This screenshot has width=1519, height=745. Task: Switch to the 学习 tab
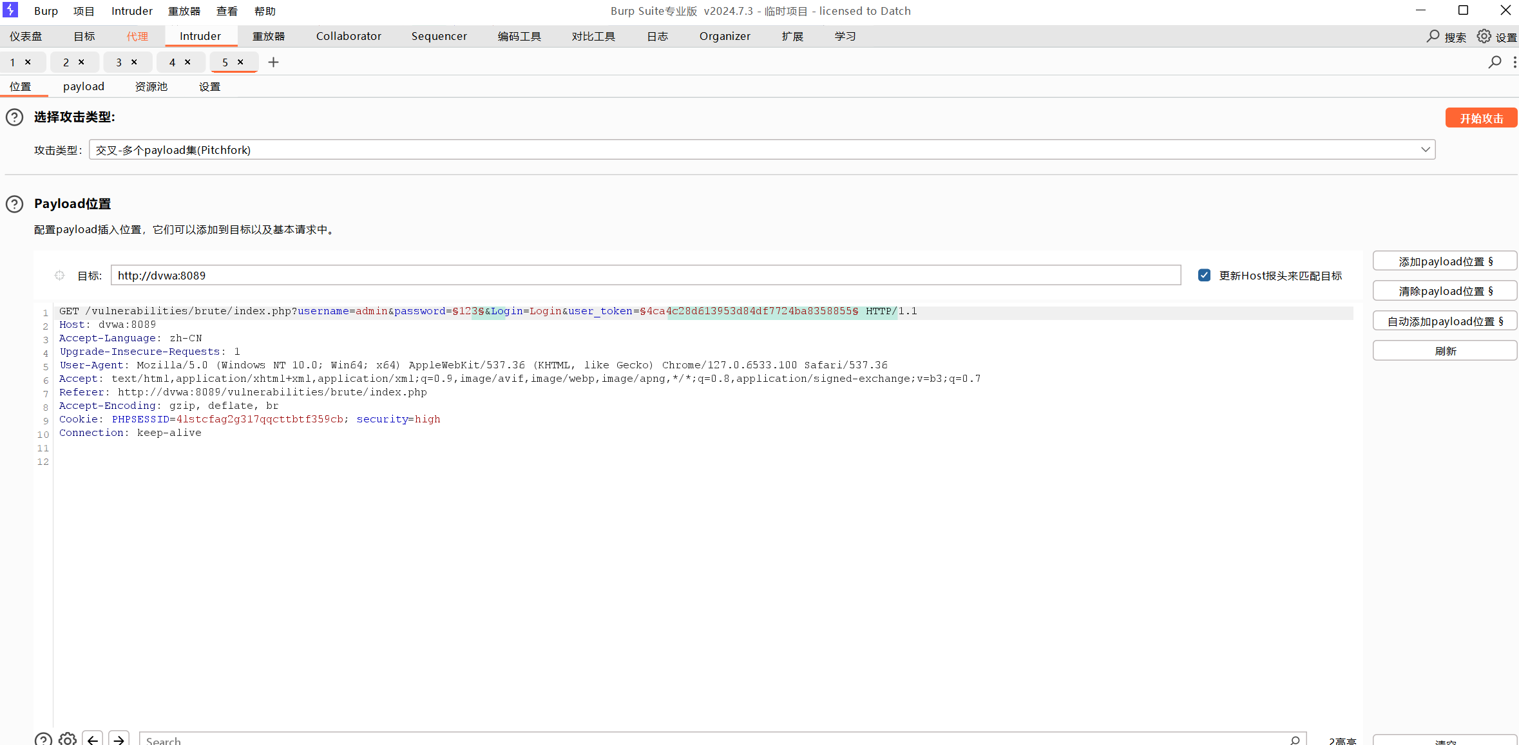point(845,36)
